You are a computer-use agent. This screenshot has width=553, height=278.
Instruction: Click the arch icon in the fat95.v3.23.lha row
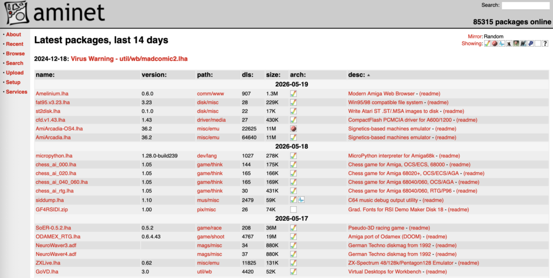point(293,102)
